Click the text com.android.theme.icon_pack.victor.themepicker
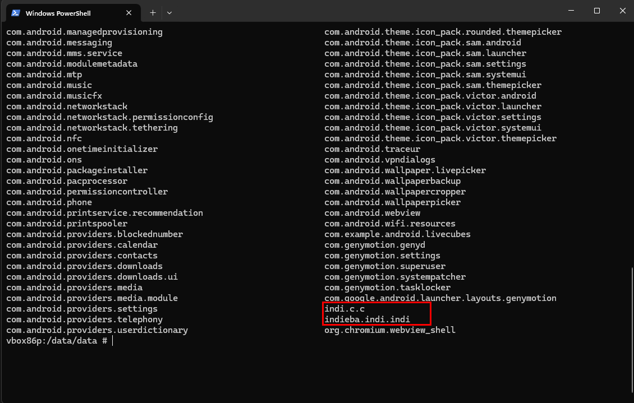The image size is (634, 403). pos(441,138)
